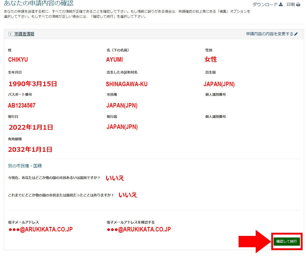The height and width of the screenshot is (257, 306).
Task: Open 申請内容の内容を変更する edit link
Action: [x=270, y=34]
